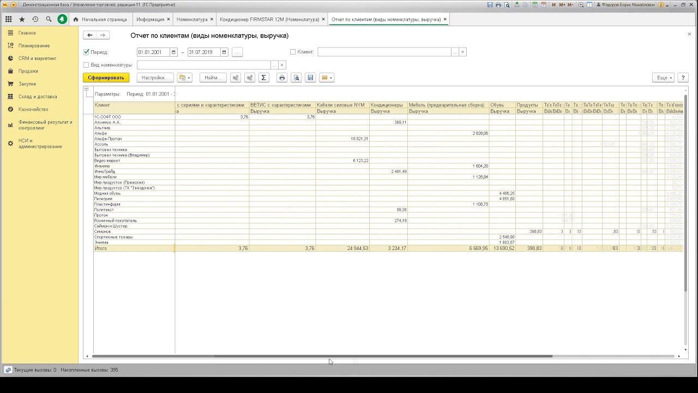This screenshot has height=393, width=698.
Task: Open the Главное section
Action: 27,33
